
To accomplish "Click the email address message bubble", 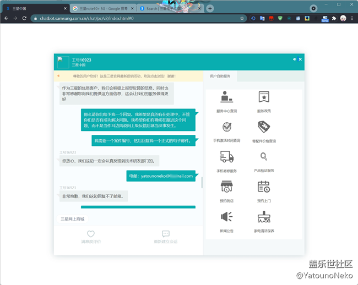I will point(161,176).
